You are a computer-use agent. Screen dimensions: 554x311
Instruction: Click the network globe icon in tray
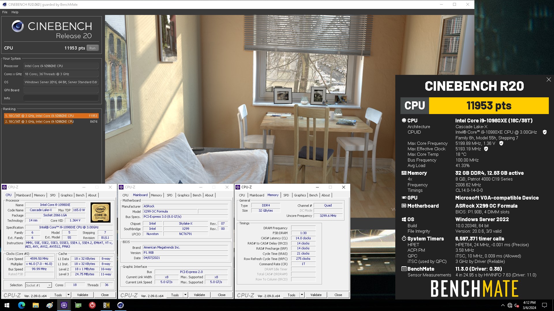[x=510, y=305]
